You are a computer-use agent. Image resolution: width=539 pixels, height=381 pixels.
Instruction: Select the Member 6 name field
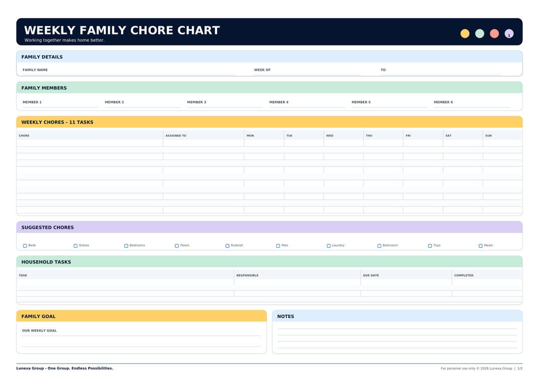pyautogui.click(x=472, y=103)
